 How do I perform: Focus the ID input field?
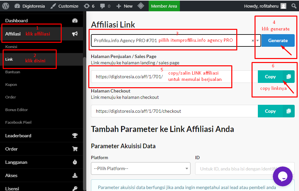tap(245, 168)
